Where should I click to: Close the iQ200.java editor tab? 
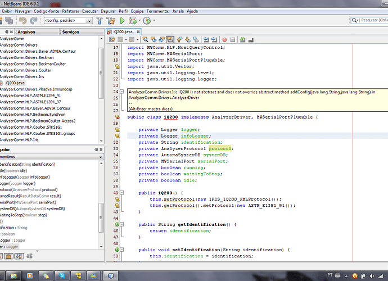tap(138, 31)
